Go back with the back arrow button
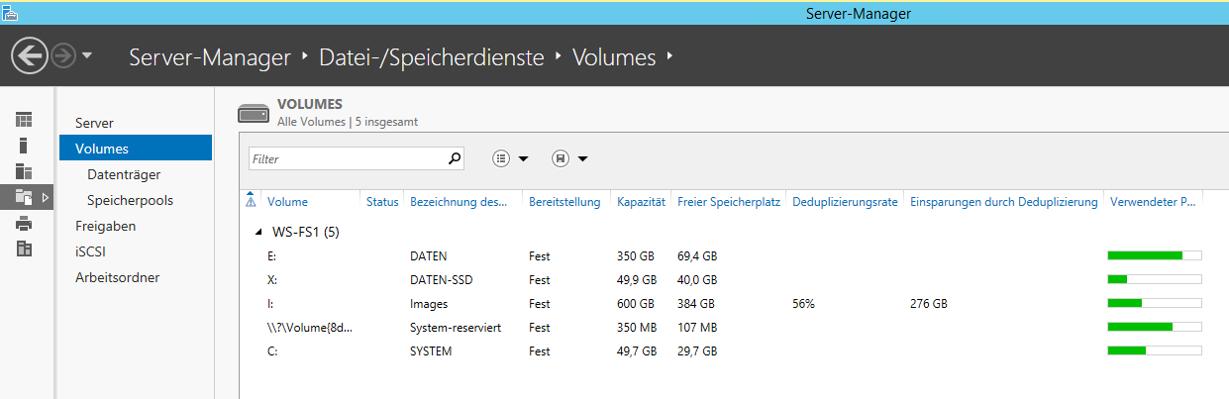Image resolution: width=1229 pixels, height=399 pixels. (x=30, y=56)
